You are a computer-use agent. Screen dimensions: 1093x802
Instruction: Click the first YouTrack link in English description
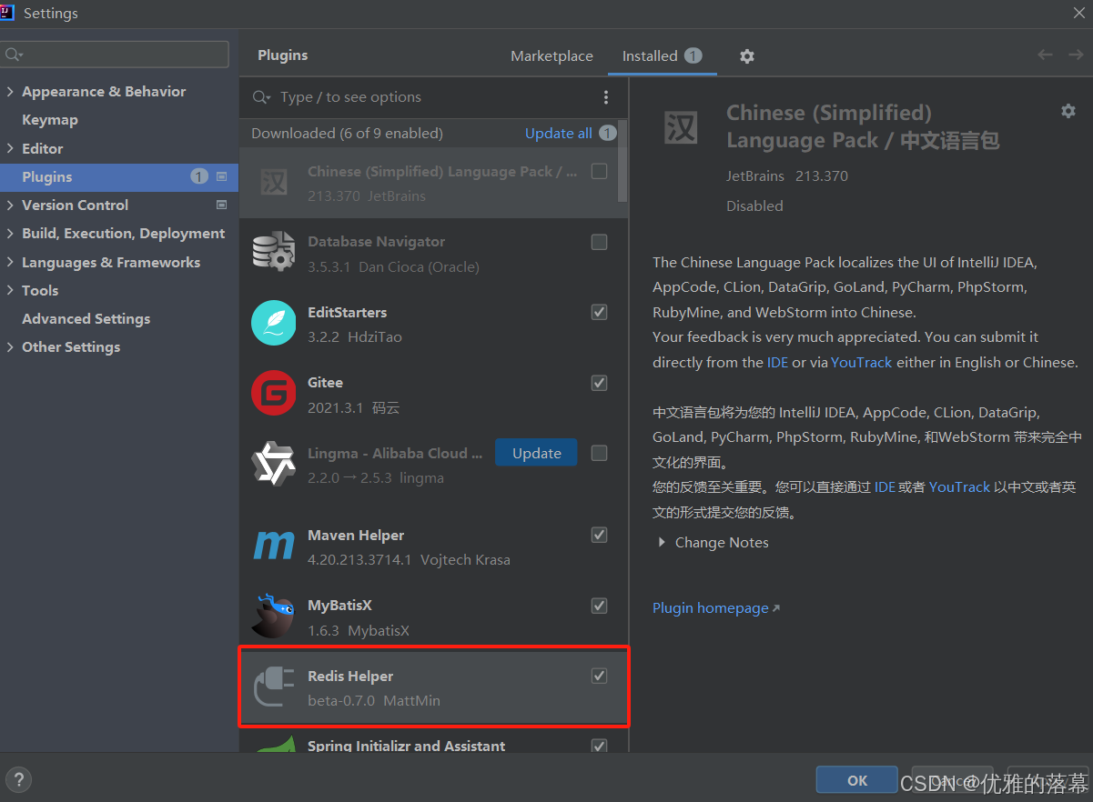862,362
